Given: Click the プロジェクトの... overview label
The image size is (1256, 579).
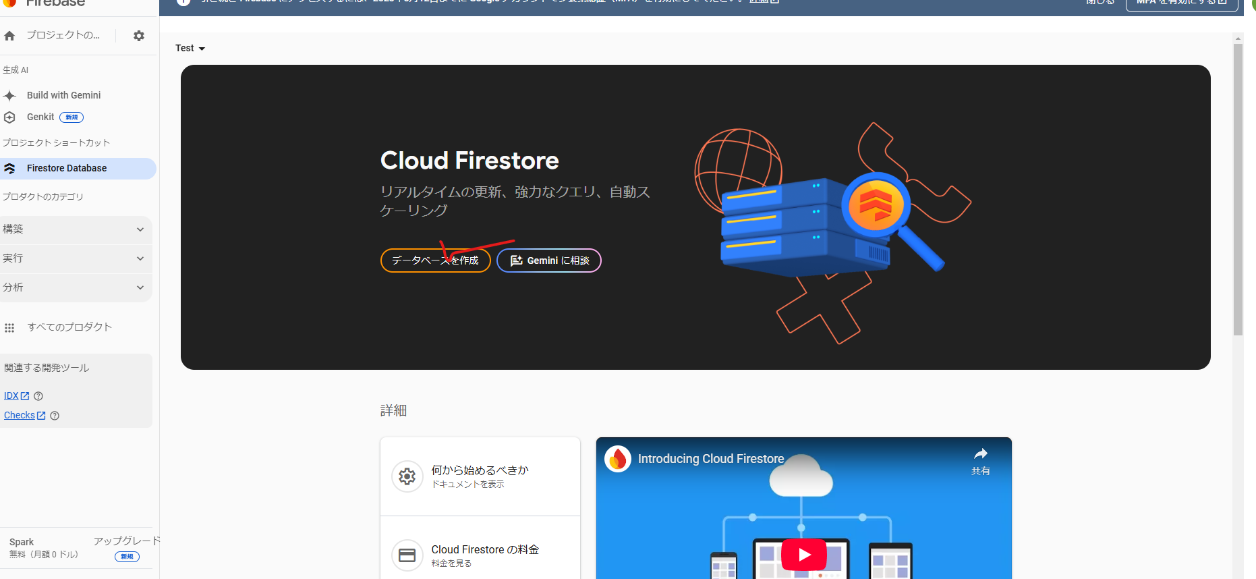Looking at the screenshot, I should (x=63, y=35).
